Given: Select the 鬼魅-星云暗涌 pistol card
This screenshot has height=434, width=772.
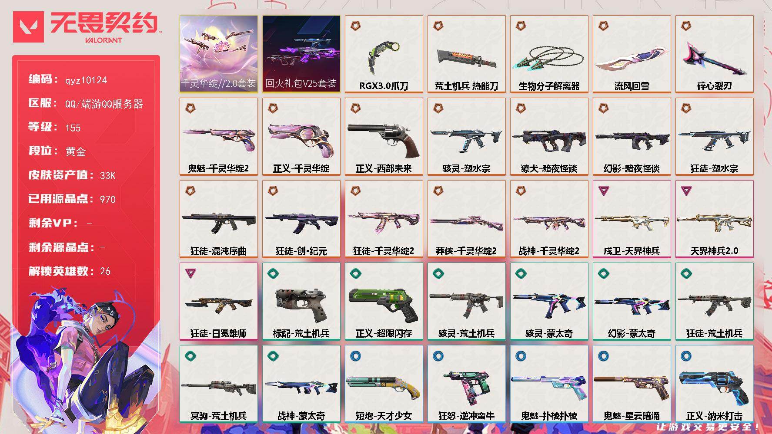Looking at the screenshot, I should coord(632,384).
